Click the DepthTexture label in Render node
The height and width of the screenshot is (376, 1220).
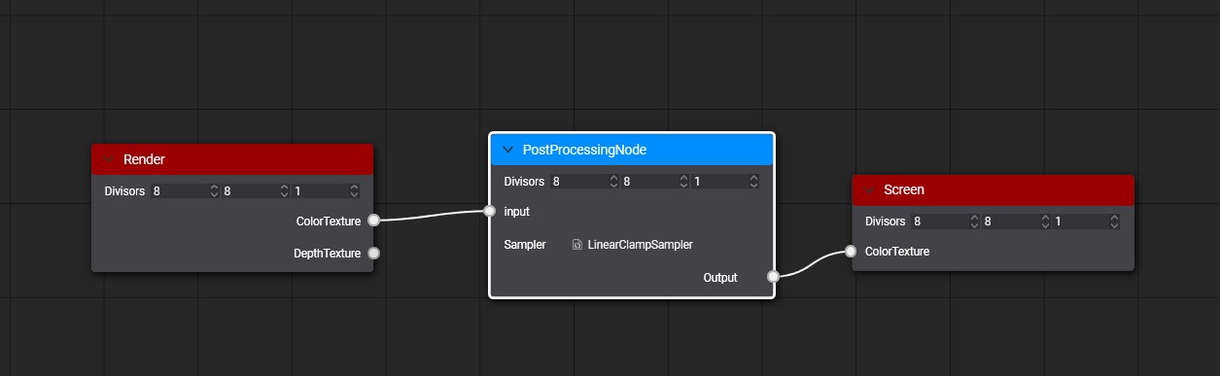pos(327,254)
